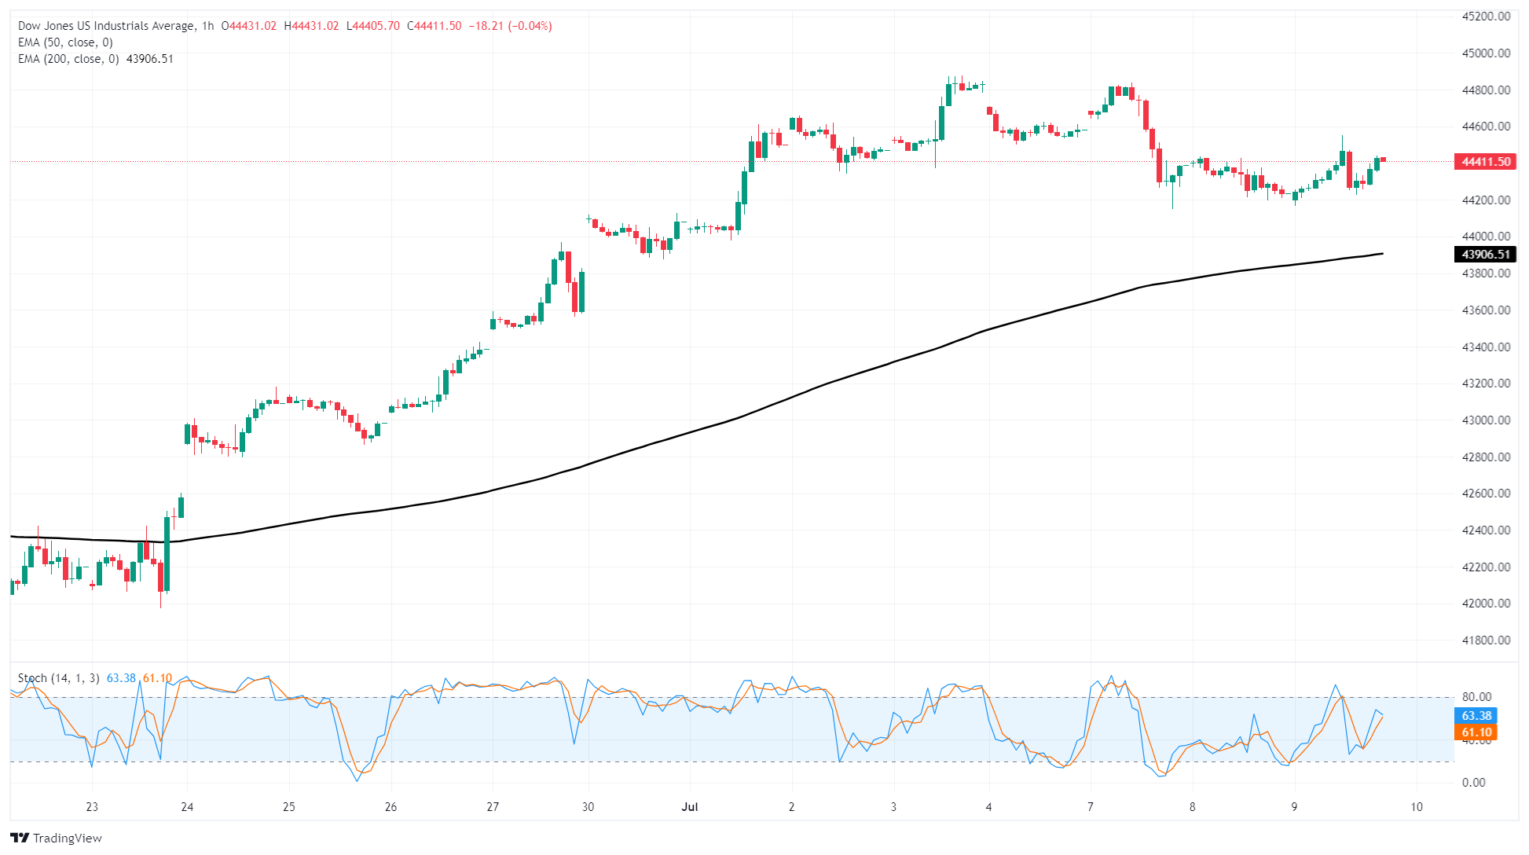The width and height of the screenshot is (1529, 855).
Task: Select the Dow Jones US Industrials Average title
Action: coord(107,26)
